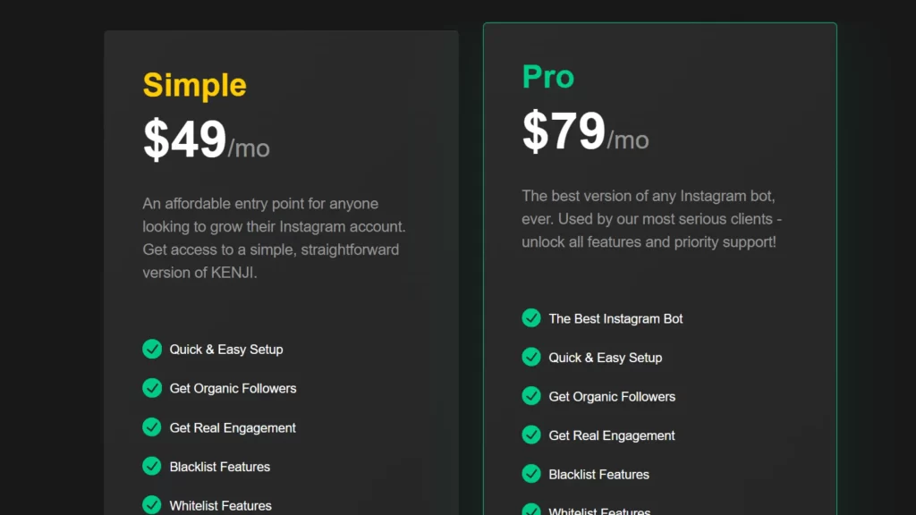916x515 pixels.
Task: Select Blacklist Features text in Simple plan
Action: (220, 467)
